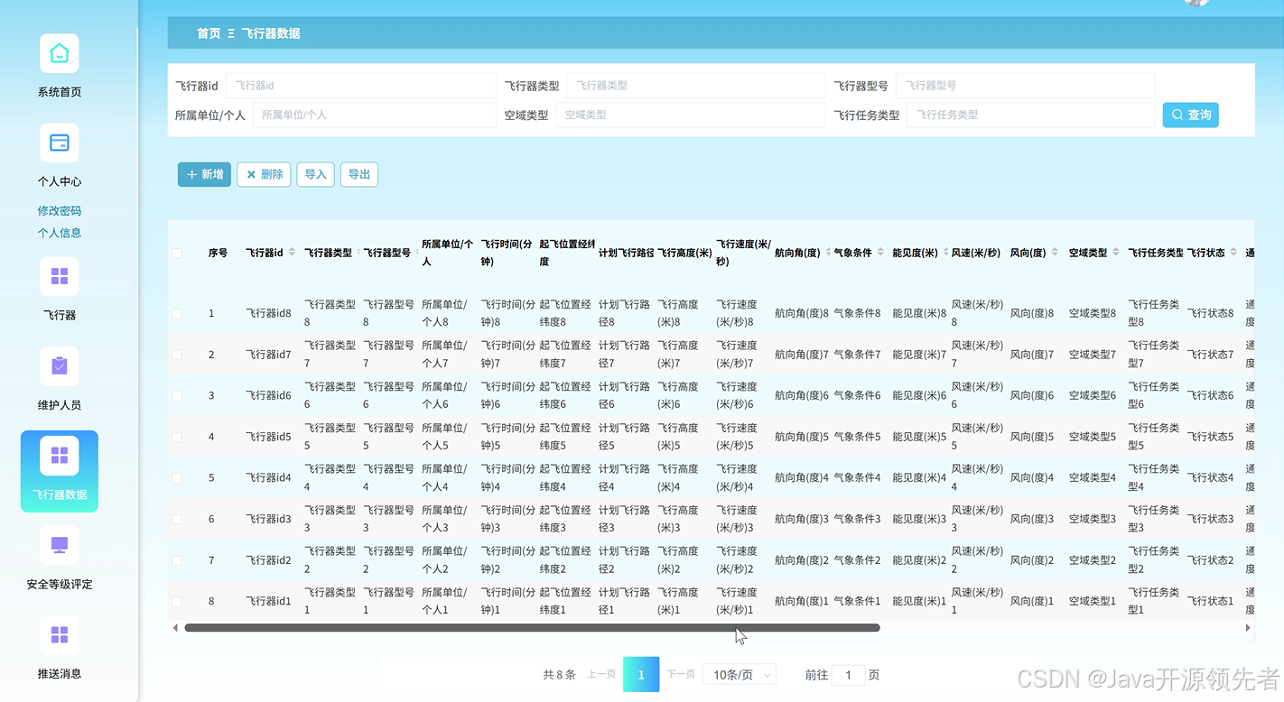Focus the 飞行器id search field
This screenshot has height=702, width=1284.
[360, 86]
